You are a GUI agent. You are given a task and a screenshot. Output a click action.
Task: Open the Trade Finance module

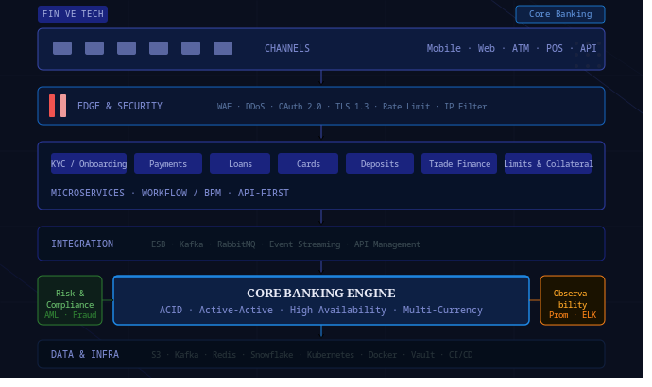pyautogui.click(x=459, y=163)
